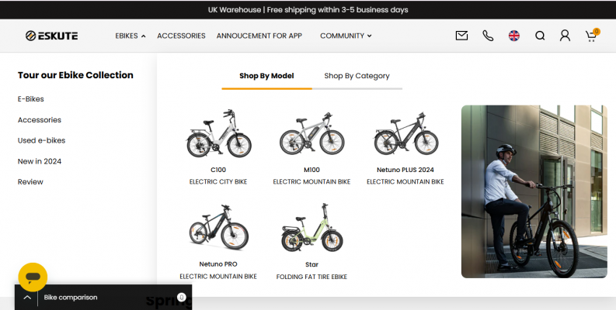The image size is (616, 310).
Task: Go to homepage via ESKUTE logo
Action: (51, 36)
